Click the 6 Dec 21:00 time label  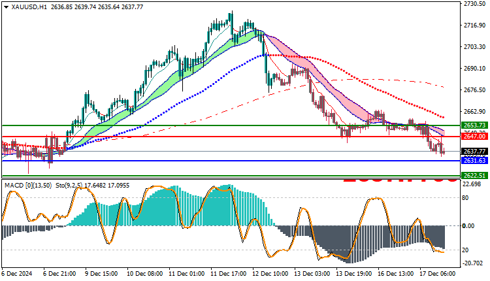(x=59, y=274)
